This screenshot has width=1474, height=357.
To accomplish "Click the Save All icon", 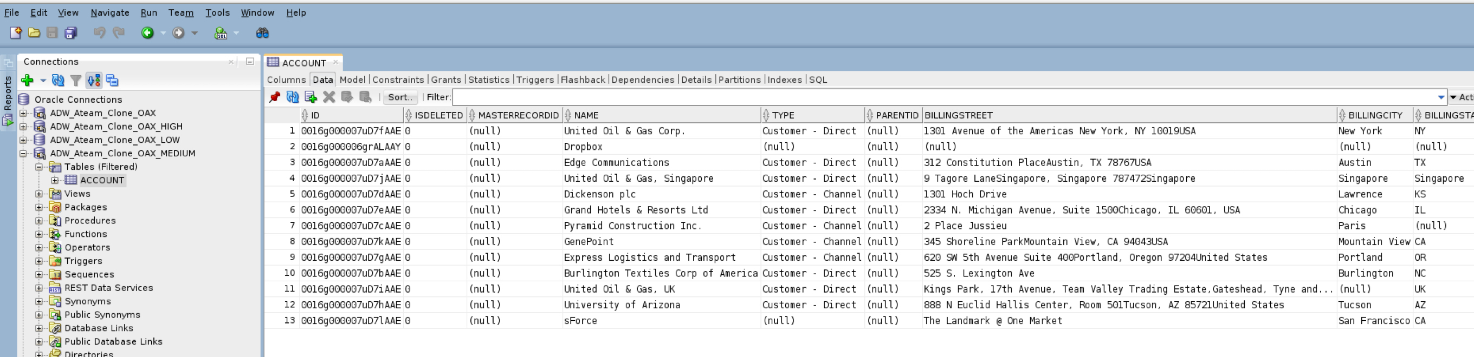I will 70,33.
